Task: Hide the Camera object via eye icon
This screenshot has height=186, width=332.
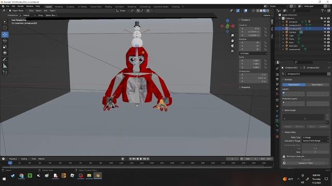Action: [325, 32]
